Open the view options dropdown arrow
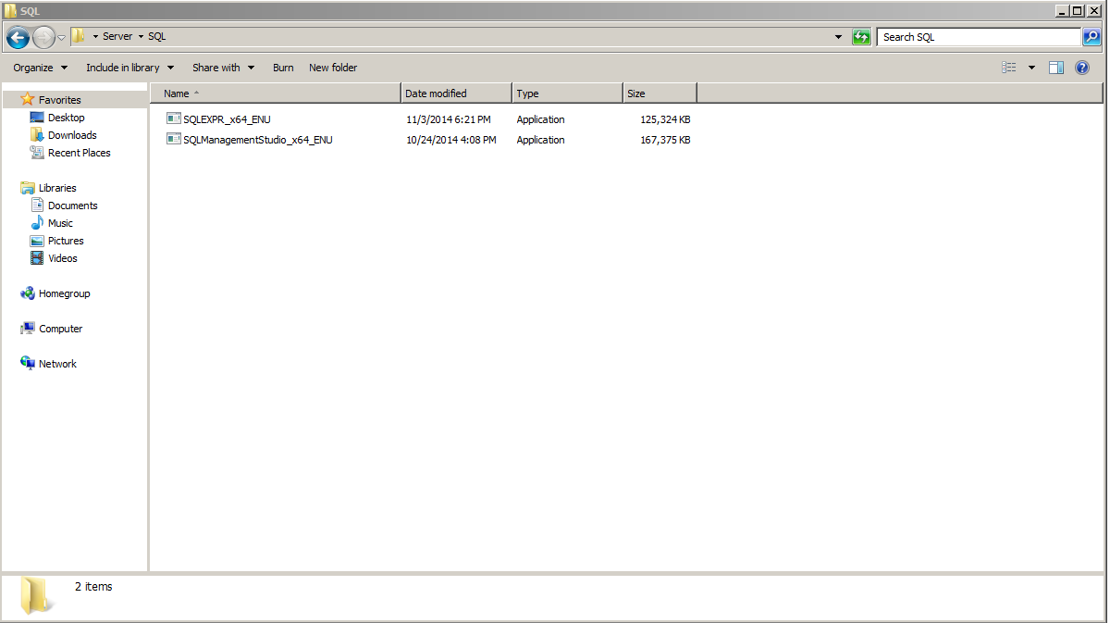Image resolution: width=1110 pixels, height=623 pixels. click(1032, 68)
